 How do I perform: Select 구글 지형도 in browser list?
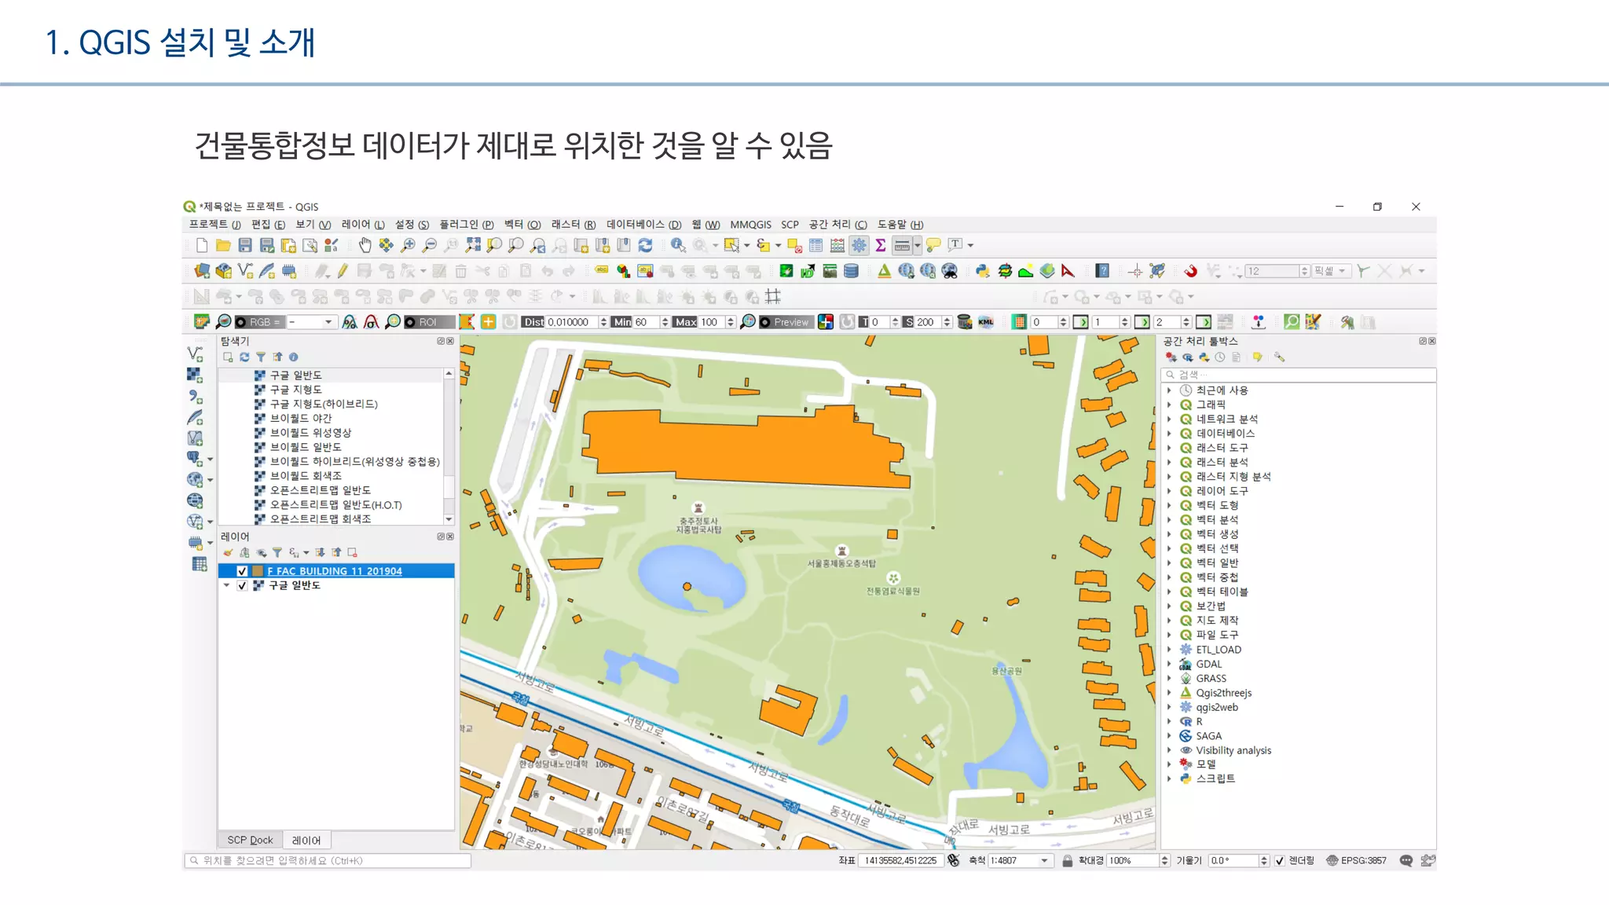[x=296, y=390]
